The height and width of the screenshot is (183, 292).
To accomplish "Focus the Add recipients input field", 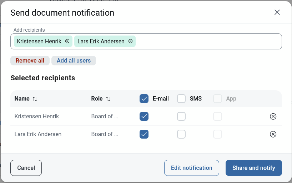I will (208, 41).
